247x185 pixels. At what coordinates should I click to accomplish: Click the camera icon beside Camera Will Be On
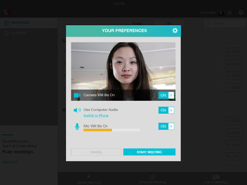tap(77, 95)
